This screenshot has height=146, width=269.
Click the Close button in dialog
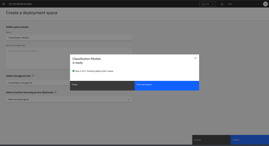pos(102,86)
